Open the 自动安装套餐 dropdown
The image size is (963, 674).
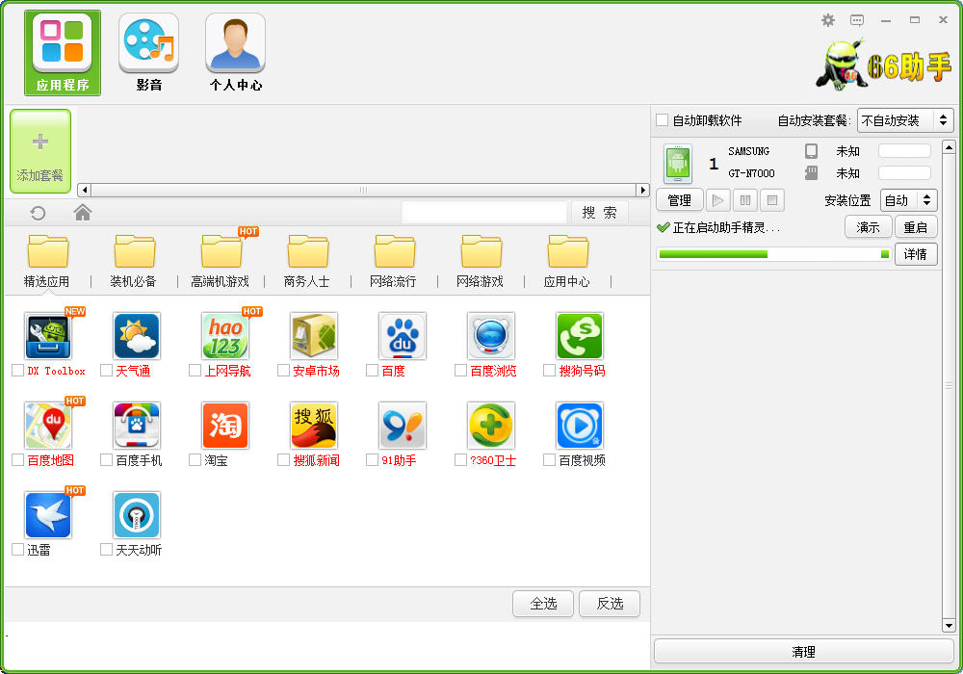[905, 120]
